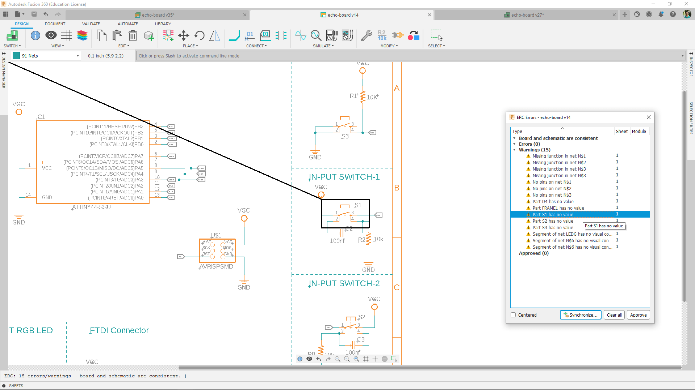Click the Copy tool icon
695x390 pixels.
[102, 35]
